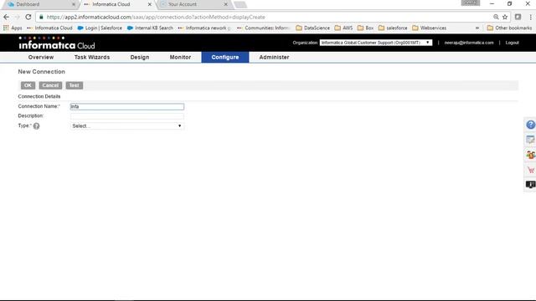The height and width of the screenshot is (301, 536).
Task: Open Communities: Informatica bookmark
Action: (x=263, y=28)
